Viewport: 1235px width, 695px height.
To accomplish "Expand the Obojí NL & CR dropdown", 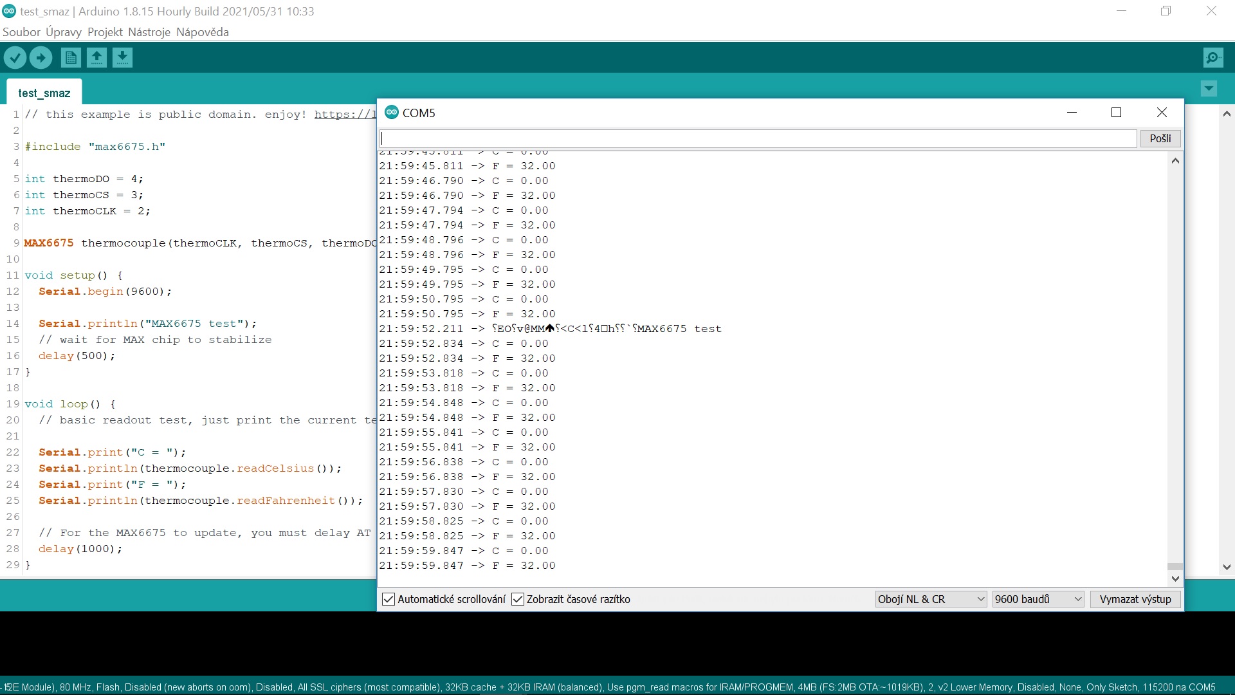I will pos(930,599).
